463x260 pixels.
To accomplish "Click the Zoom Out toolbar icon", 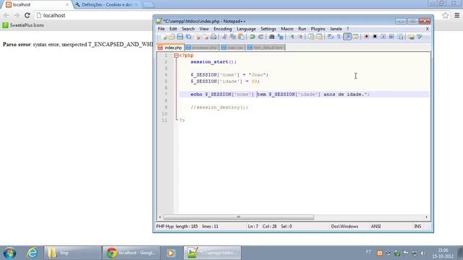I will click(x=300, y=37).
